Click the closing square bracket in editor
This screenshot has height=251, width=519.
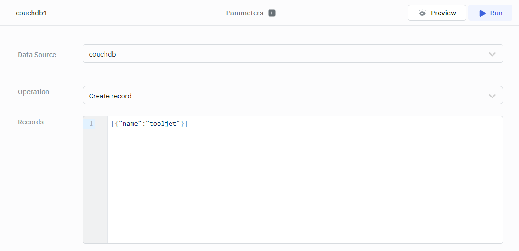point(186,124)
